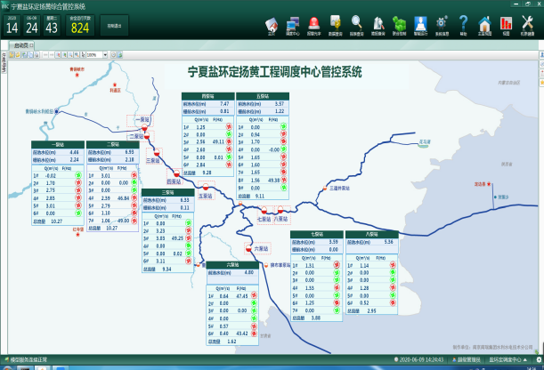Click the 七泵站 red marker on the map
This screenshot has height=370, width=544.
tap(264, 210)
